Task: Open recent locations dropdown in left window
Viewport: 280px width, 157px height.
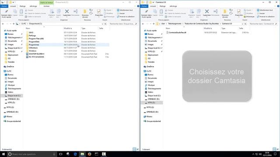Action: 10,24
